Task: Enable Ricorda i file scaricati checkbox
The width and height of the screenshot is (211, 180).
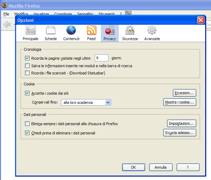Action: coord(27,73)
